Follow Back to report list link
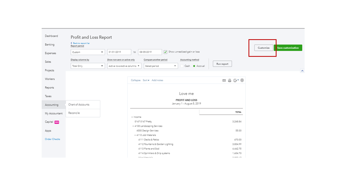This screenshot has height=192, width=342. (81, 43)
